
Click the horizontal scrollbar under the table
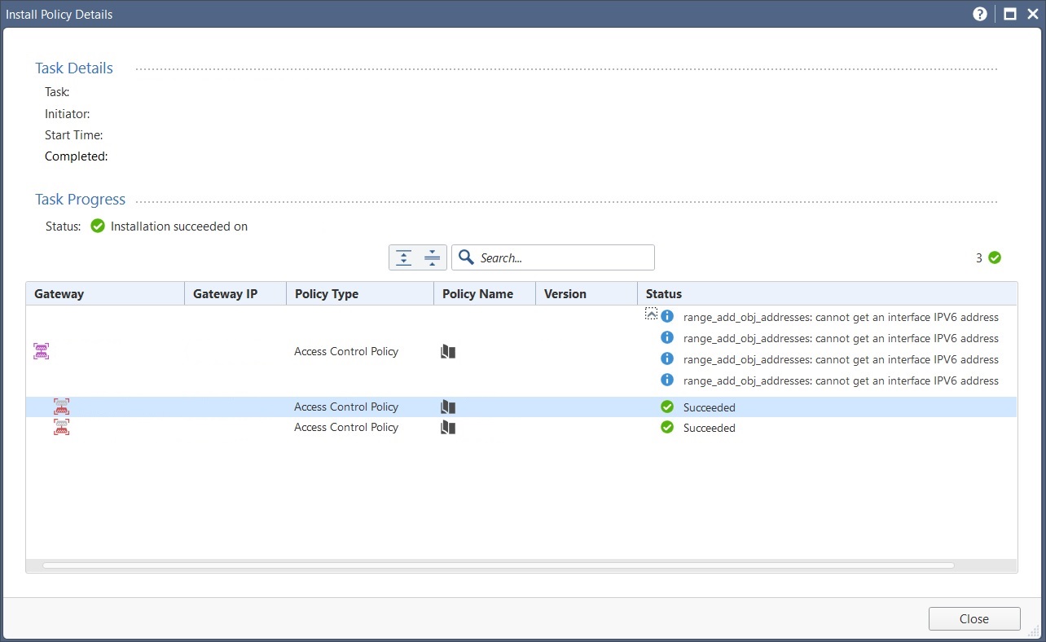click(x=498, y=565)
